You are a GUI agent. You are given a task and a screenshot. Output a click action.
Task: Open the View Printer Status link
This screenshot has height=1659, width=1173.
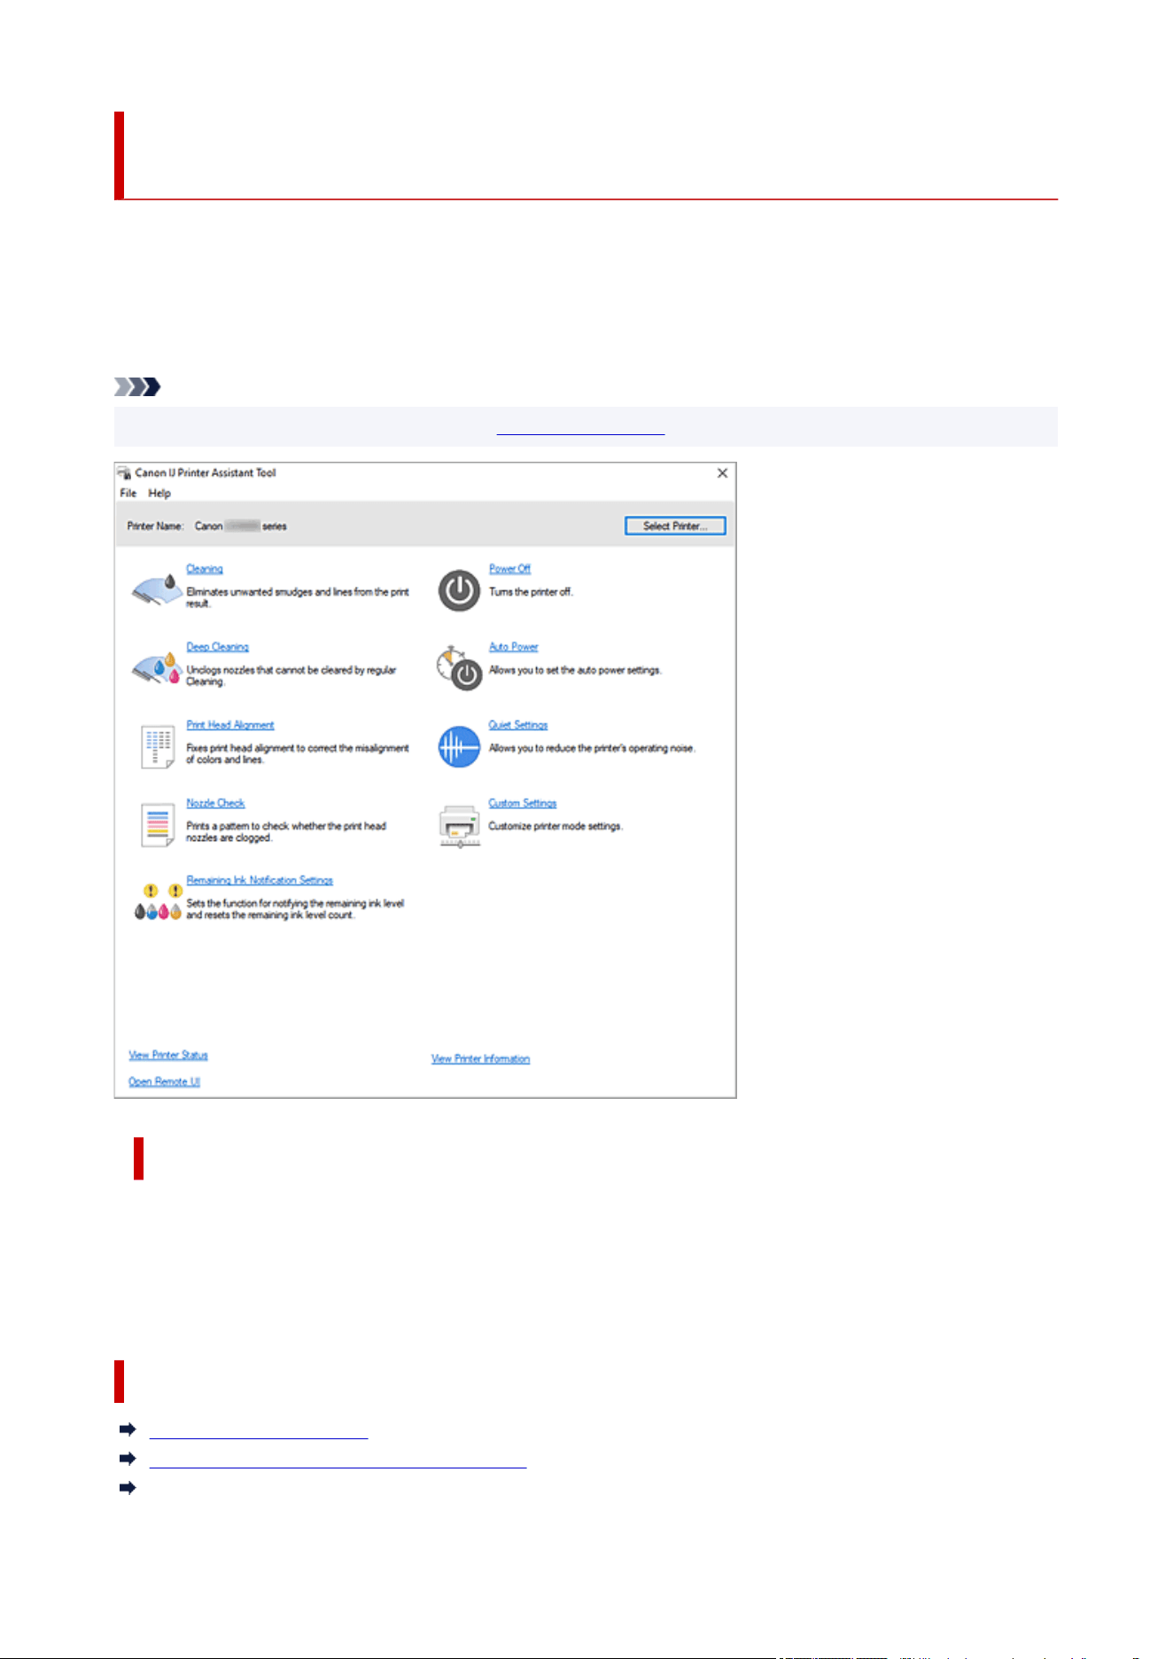pyautogui.click(x=168, y=1055)
